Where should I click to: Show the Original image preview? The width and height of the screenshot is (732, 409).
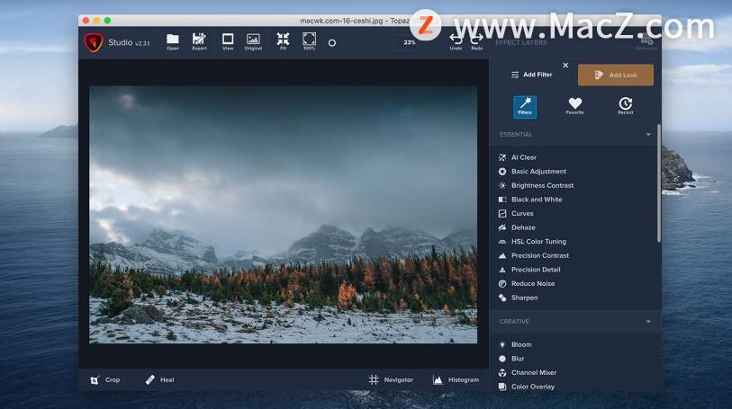(253, 41)
